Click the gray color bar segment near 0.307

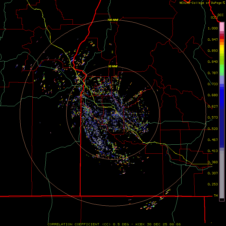tap(222, 175)
